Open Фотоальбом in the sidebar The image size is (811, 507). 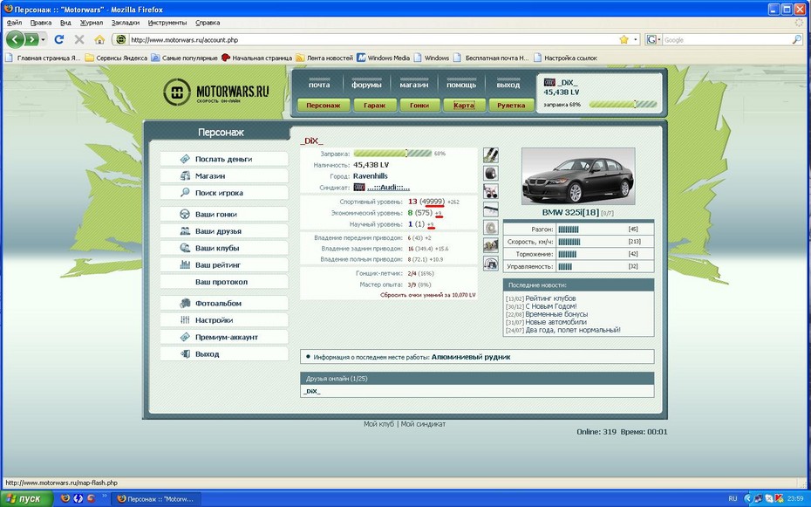(x=224, y=303)
